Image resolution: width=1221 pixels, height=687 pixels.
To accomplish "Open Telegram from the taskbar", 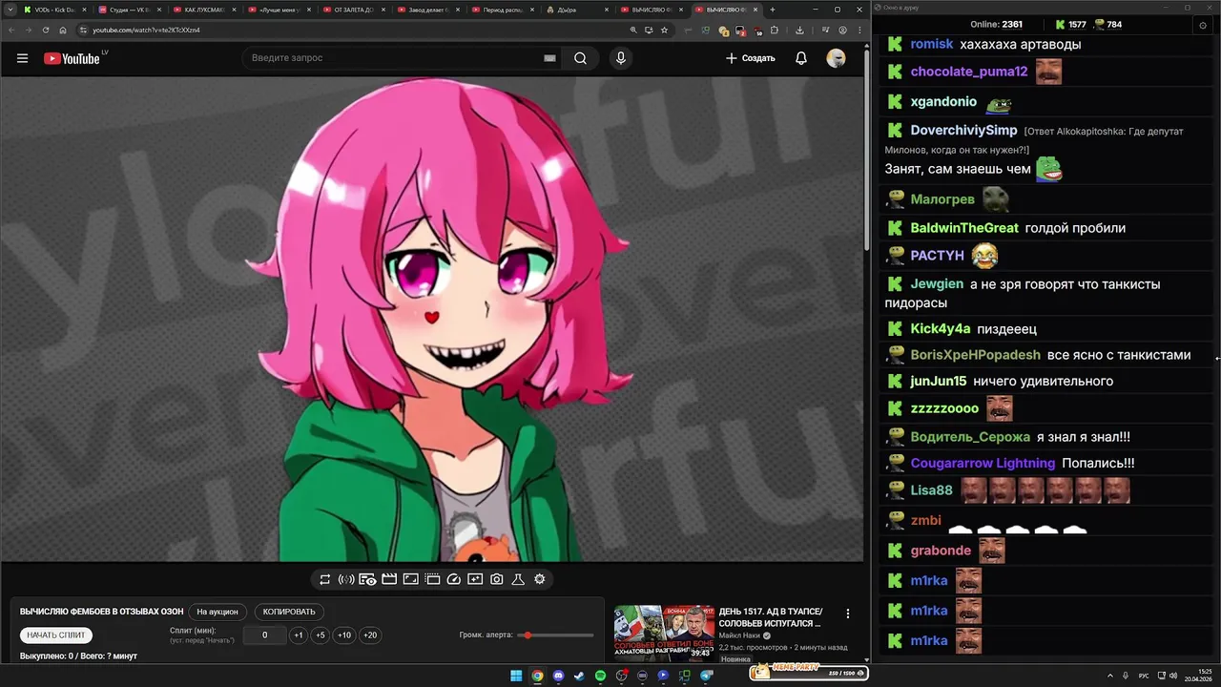I will pyautogui.click(x=707, y=676).
